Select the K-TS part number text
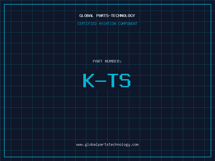 [x=107, y=80]
